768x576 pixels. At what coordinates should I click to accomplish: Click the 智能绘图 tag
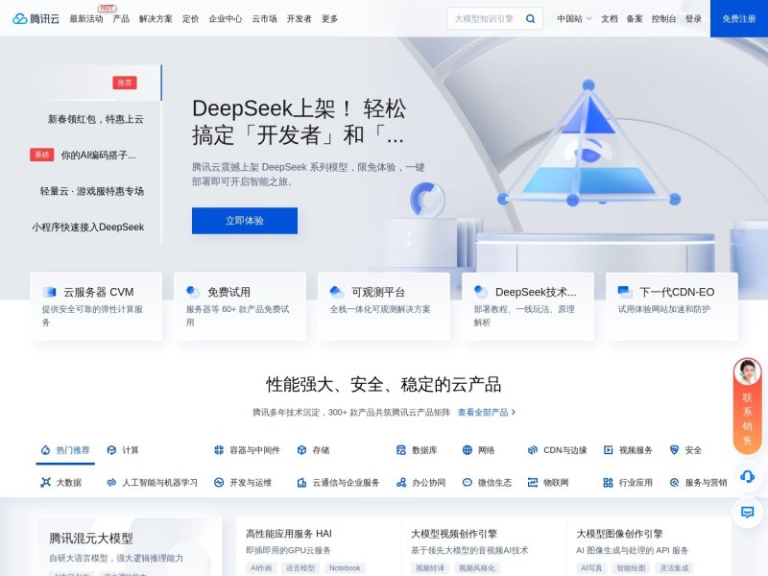[x=631, y=567]
